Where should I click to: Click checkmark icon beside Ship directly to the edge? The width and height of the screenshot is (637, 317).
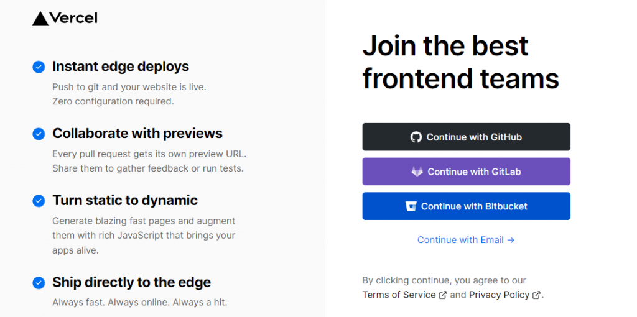click(39, 282)
